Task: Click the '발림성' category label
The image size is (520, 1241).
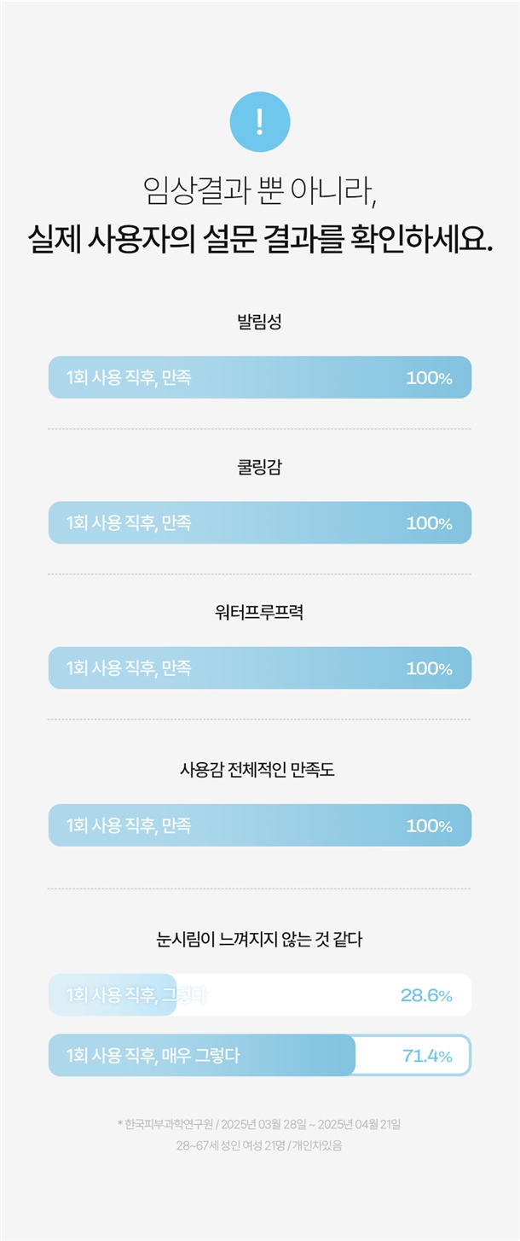Action: 259,323
